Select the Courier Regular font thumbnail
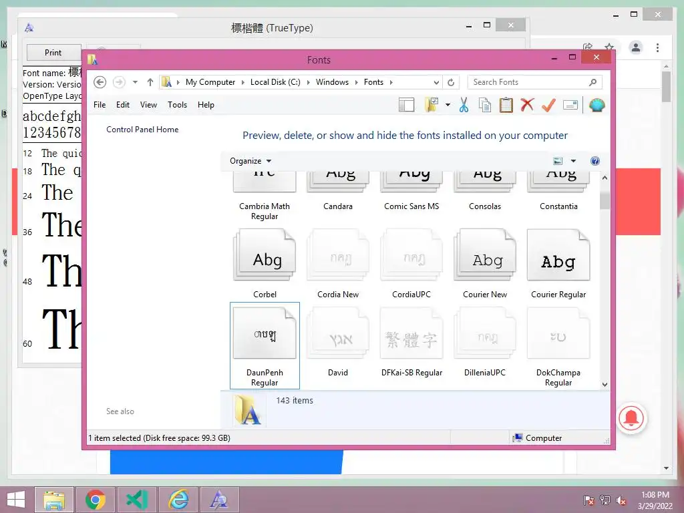This screenshot has height=513, width=684. point(558,255)
